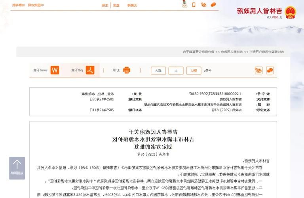
Task: Click the mascot character icon in header
Action: [x=184, y=4]
